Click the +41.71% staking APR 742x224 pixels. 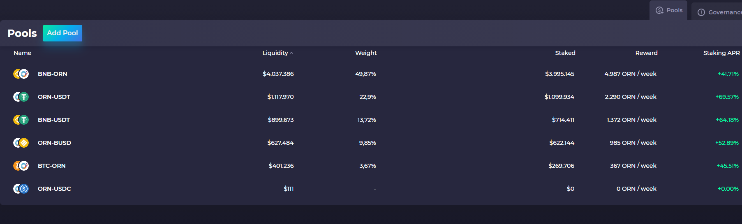(x=728, y=74)
